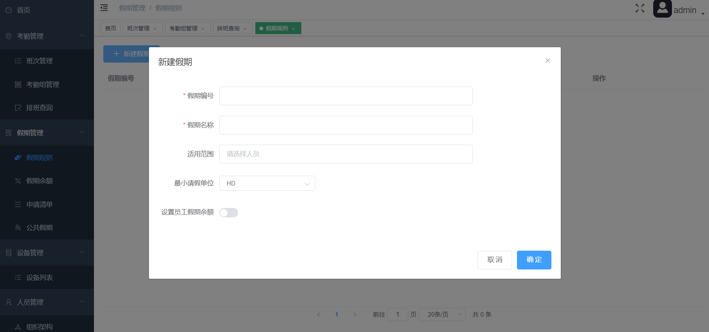The width and height of the screenshot is (709, 332).
Task: Close the 假期规则 tab with its x
Action: pyautogui.click(x=293, y=29)
